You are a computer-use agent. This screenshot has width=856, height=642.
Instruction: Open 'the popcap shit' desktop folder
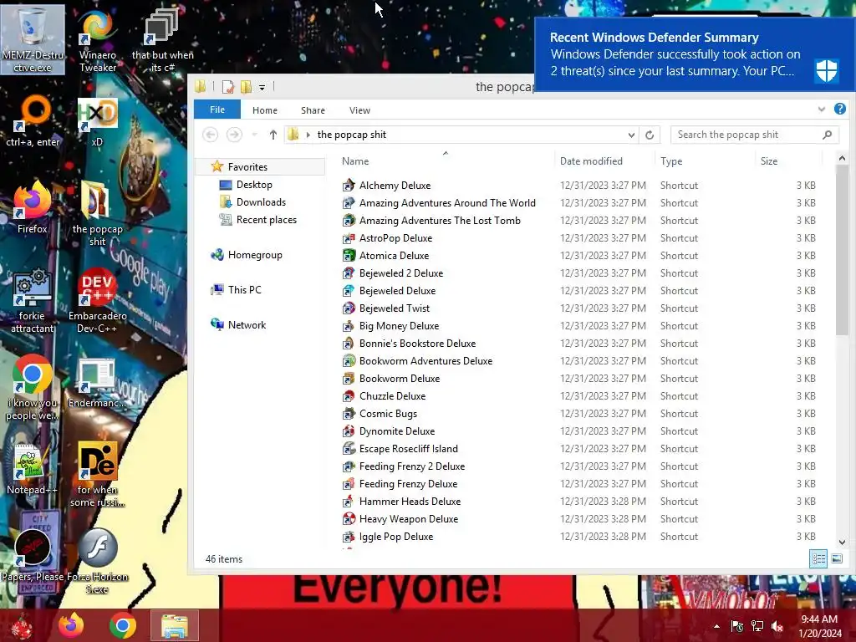click(97, 214)
